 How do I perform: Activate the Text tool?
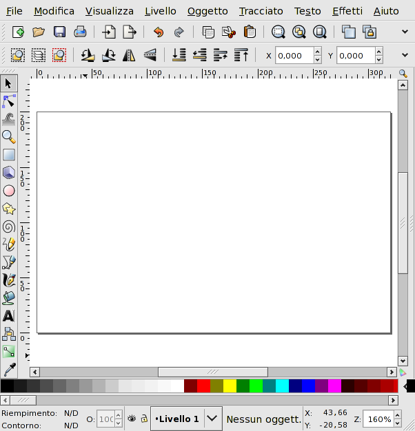pyautogui.click(x=9, y=316)
